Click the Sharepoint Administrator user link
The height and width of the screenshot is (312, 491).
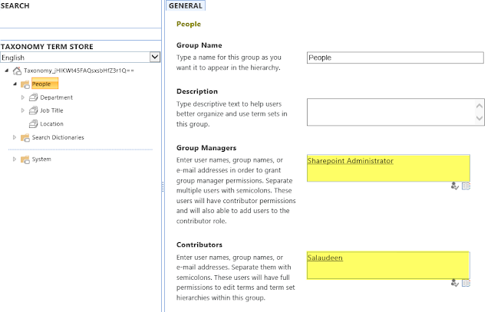click(351, 161)
